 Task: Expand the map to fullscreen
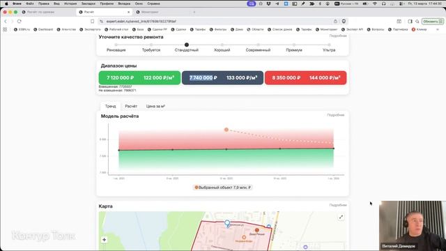click(341, 217)
